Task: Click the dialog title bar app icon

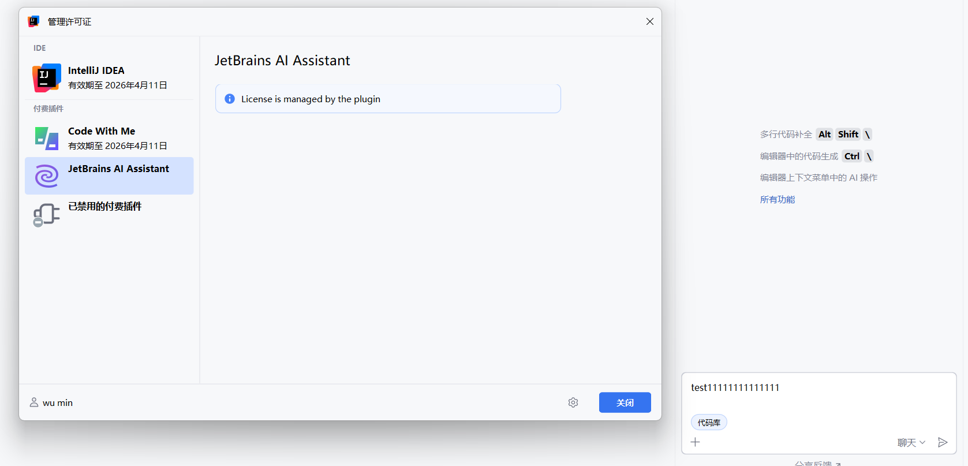Action: tap(33, 21)
